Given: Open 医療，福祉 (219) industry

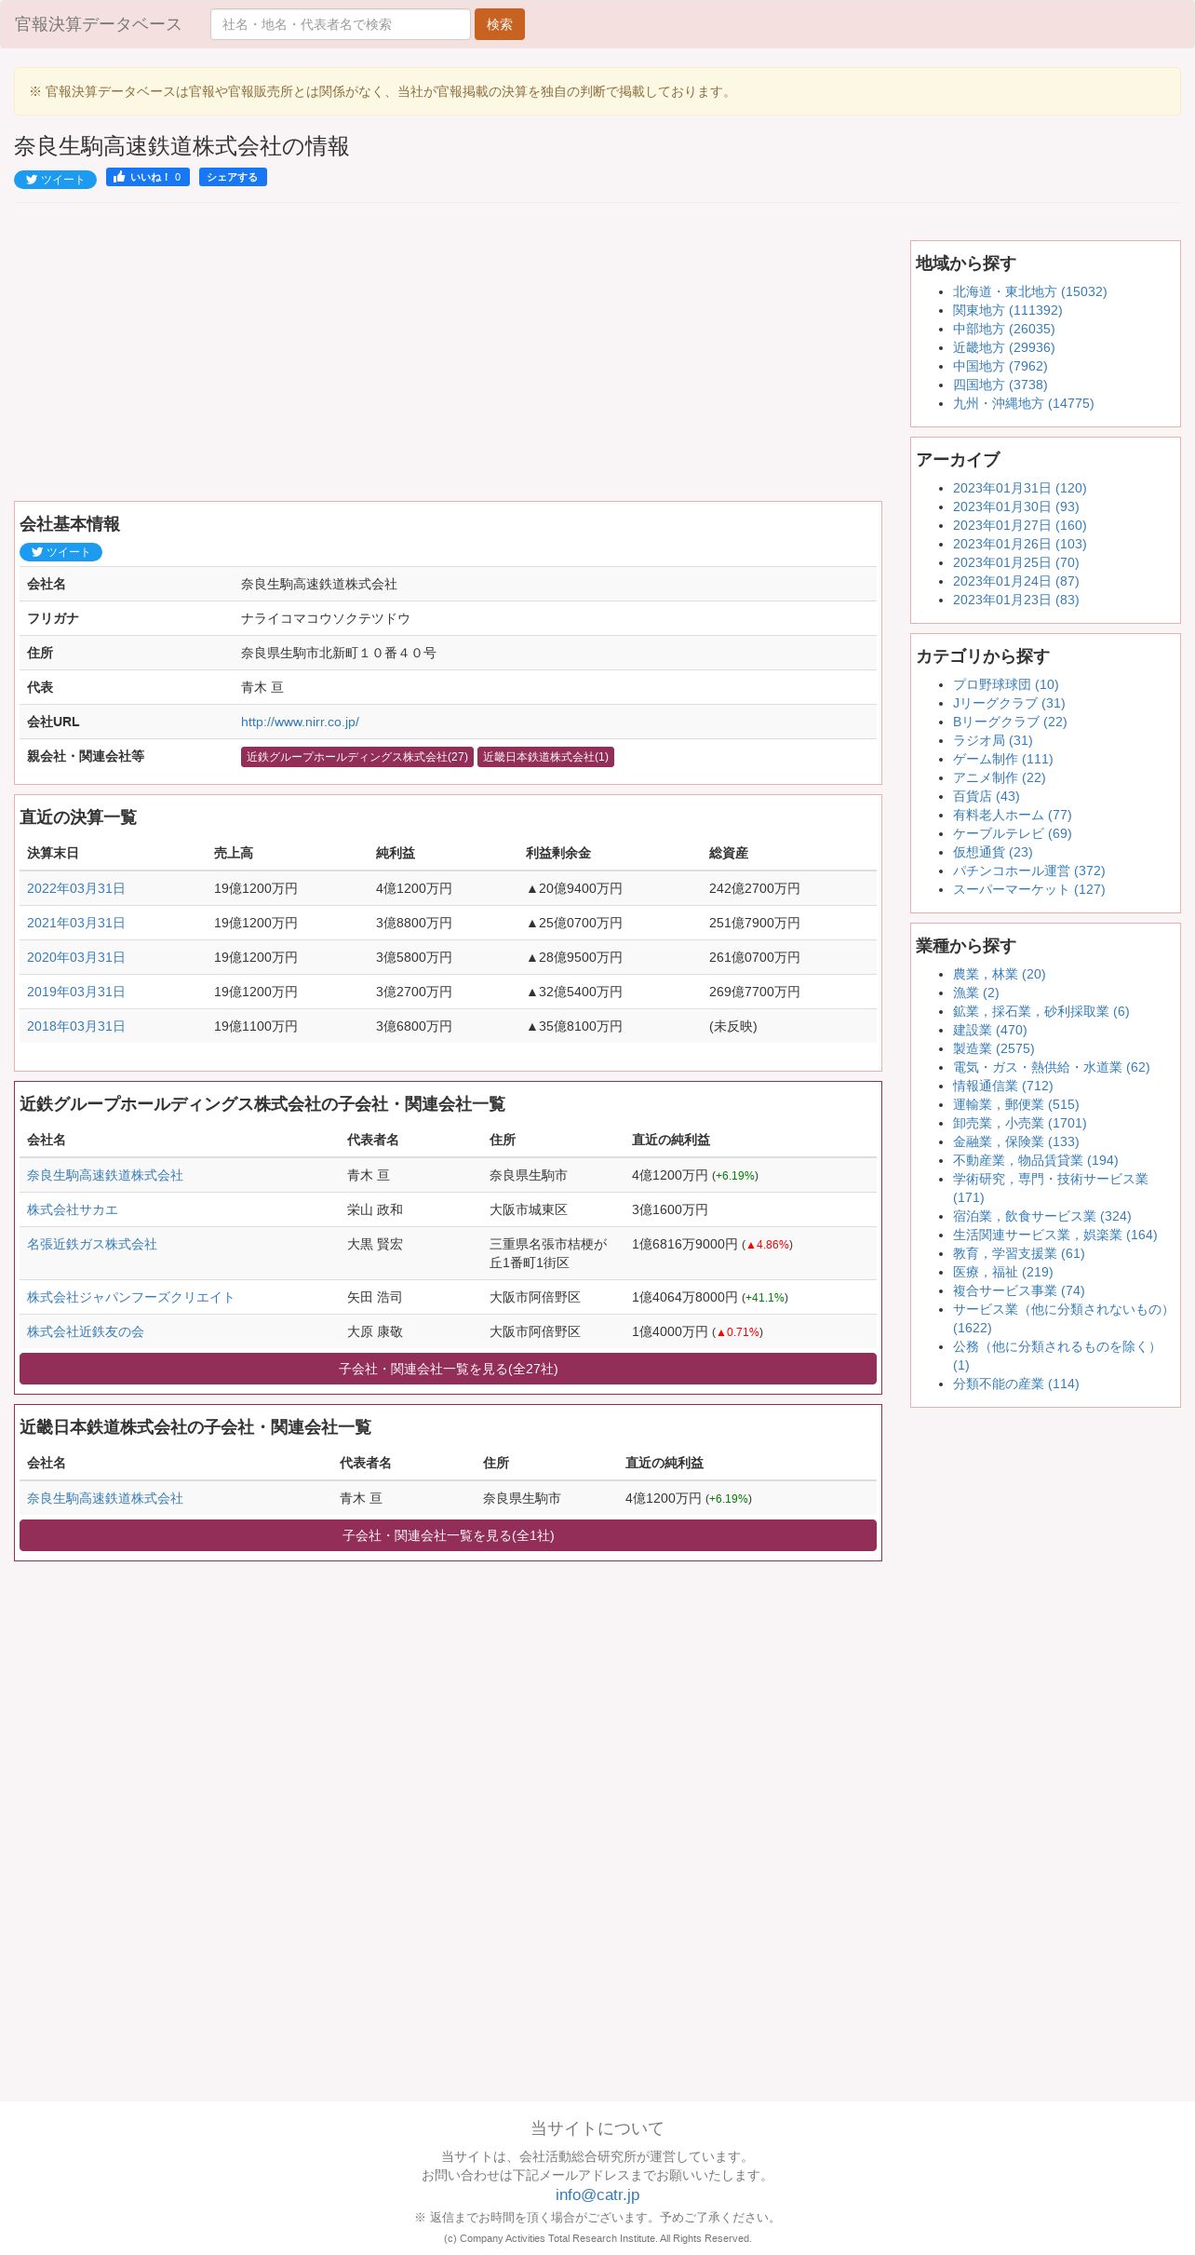Looking at the screenshot, I should pyautogui.click(x=1002, y=1272).
